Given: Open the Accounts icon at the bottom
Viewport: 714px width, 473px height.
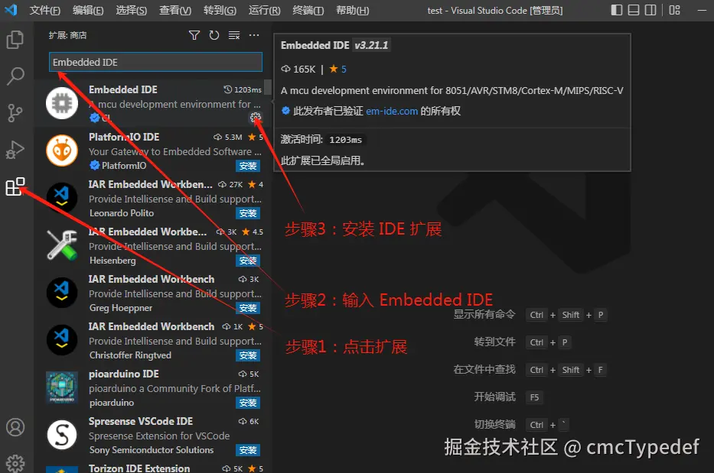Looking at the screenshot, I should click(16, 429).
